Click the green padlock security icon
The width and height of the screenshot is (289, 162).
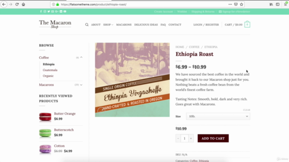point(57,4)
